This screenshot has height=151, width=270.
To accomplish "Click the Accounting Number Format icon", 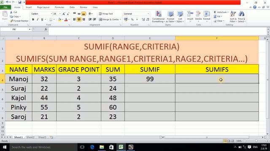I will (x=126, y=20).
